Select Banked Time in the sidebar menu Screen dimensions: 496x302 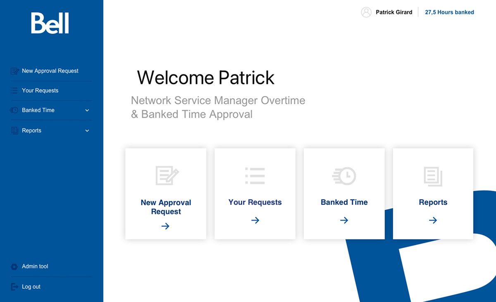(38, 110)
